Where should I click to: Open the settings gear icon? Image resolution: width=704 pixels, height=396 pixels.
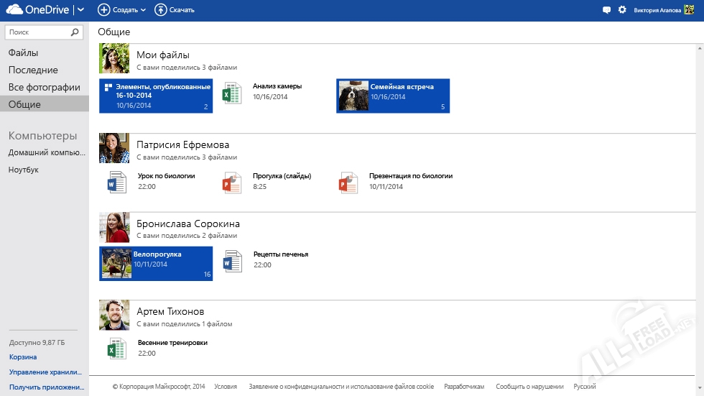[x=622, y=10]
